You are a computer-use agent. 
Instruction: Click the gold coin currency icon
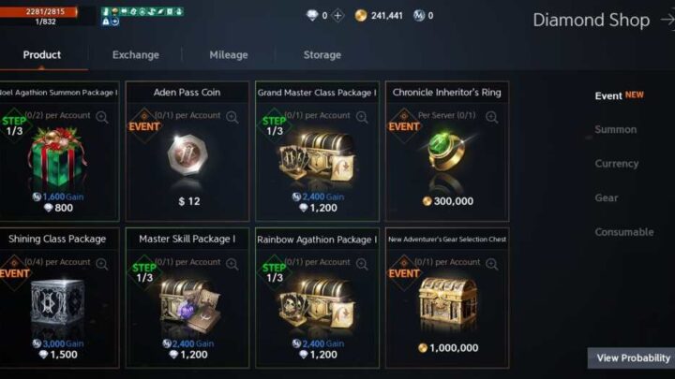tap(361, 16)
